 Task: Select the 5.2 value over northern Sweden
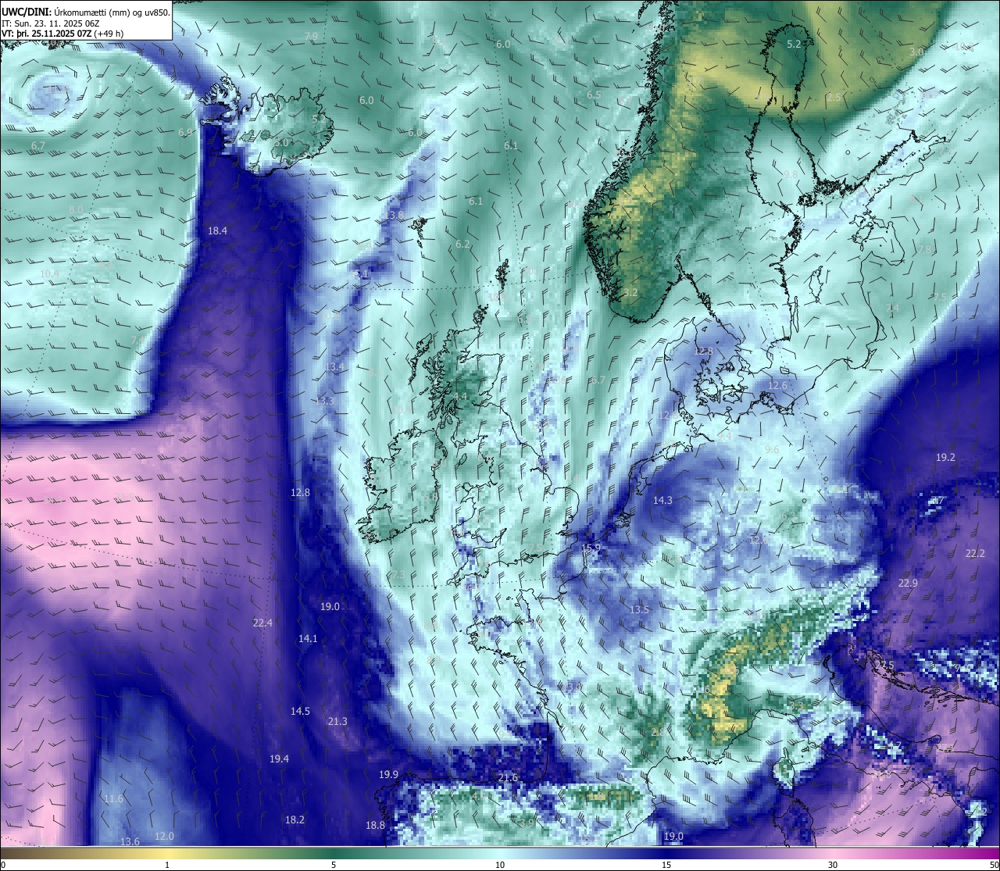pos(794,45)
